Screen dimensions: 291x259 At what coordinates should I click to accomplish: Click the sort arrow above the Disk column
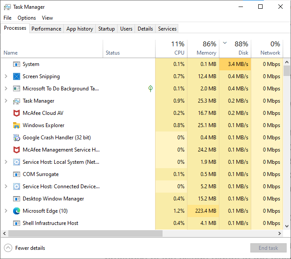pos(225,43)
